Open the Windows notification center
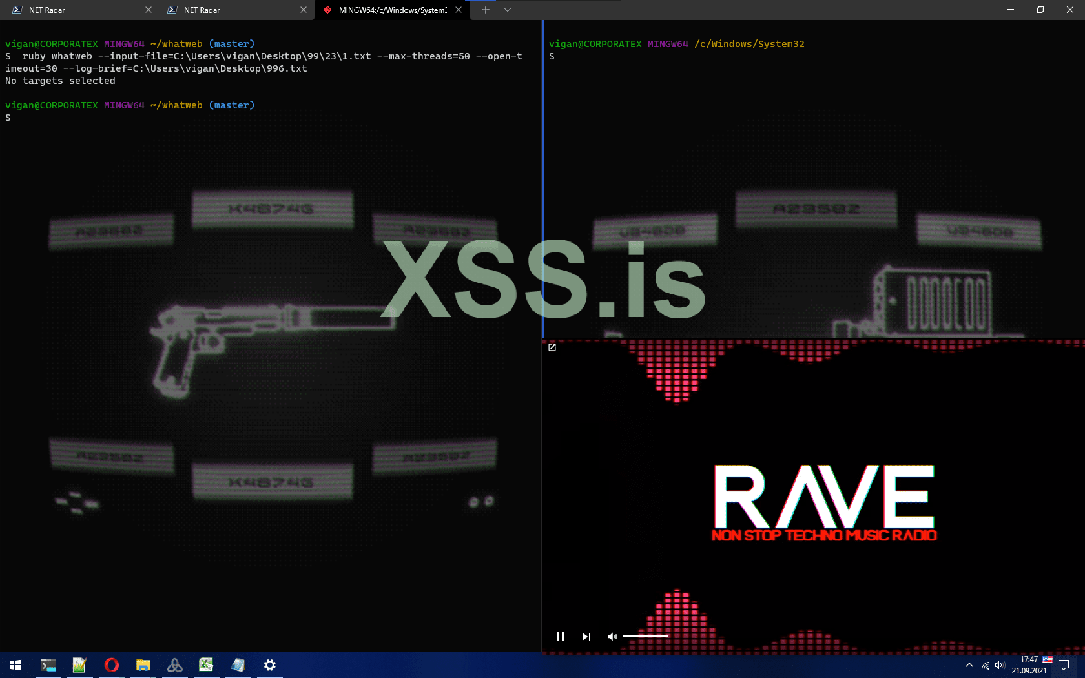 pos(1064,665)
